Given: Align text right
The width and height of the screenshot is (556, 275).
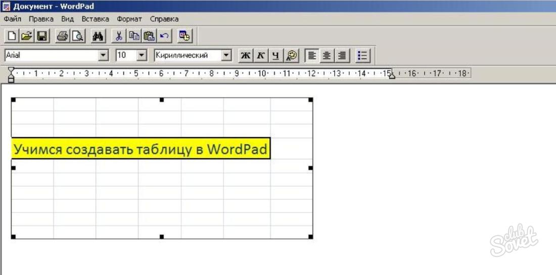Looking at the screenshot, I should pos(342,56).
